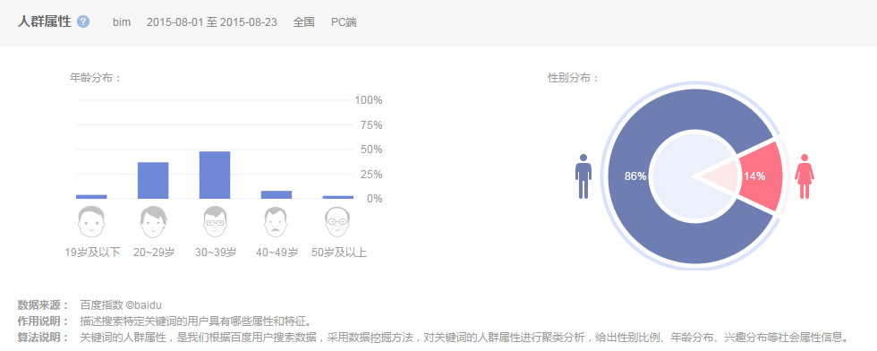Click the tallest 30~39岁 age bar
Viewport: 877px width, 351px height.
tap(215, 175)
